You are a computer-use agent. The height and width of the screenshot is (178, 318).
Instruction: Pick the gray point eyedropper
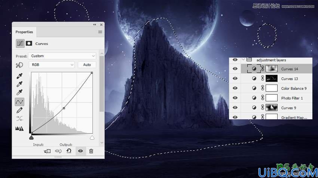19,84
